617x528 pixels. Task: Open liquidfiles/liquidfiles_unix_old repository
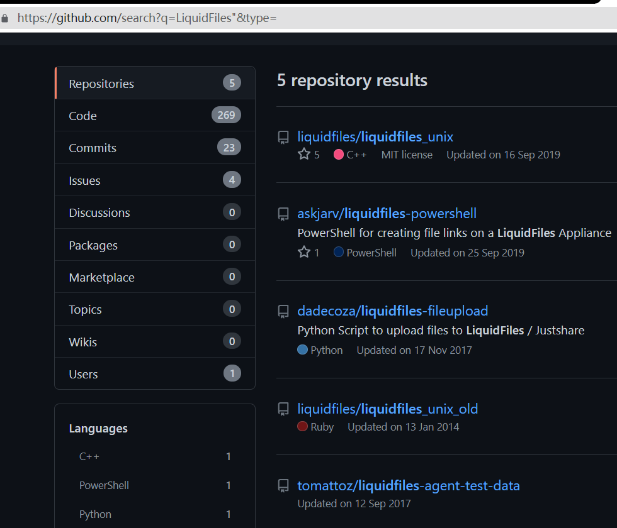388,409
